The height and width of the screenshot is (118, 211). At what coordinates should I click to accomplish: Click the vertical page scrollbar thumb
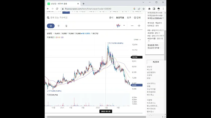coord(165,45)
